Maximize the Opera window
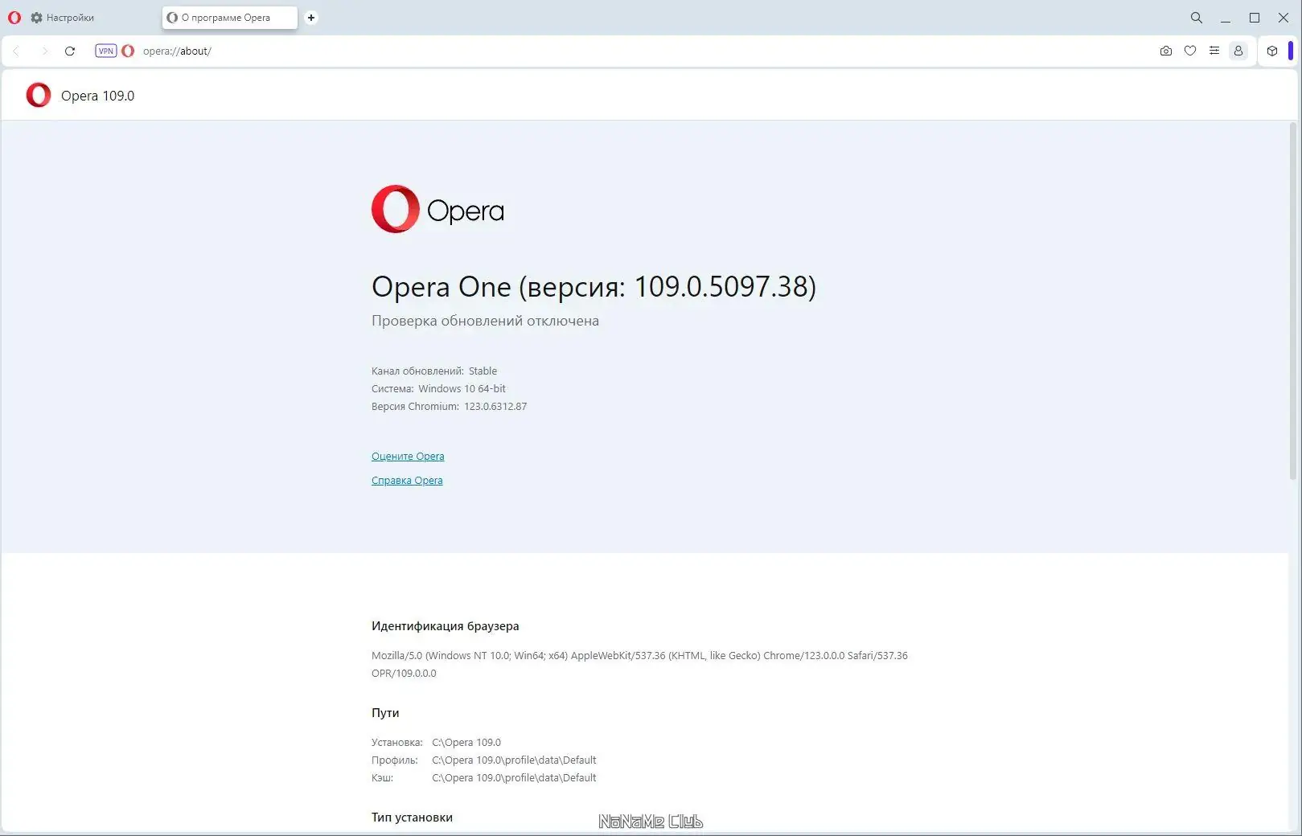The width and height of the screenshot is (1302, 836). [x=1255, y=18]
